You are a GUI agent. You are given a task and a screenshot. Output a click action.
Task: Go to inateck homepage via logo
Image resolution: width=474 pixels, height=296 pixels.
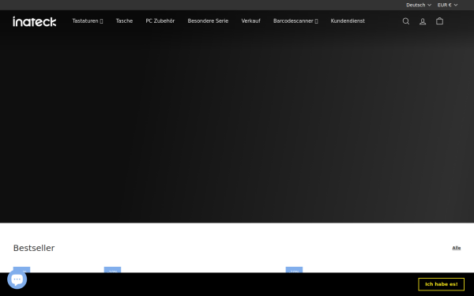pyautogui.click(x=35, y=21)
